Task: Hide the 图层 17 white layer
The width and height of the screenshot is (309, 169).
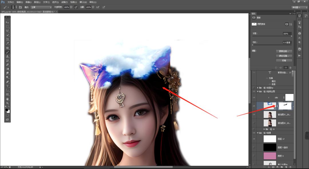Action: 254,139
